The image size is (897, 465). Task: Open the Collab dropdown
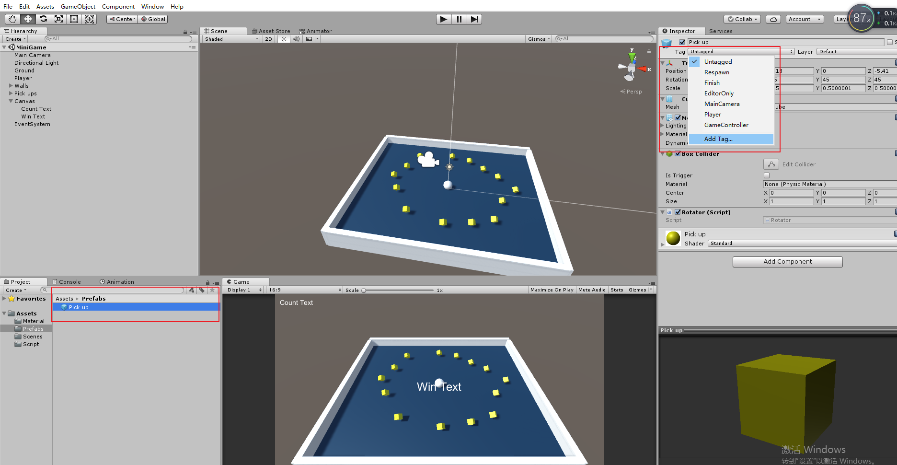pyautogui.click(x=743, y=19)
